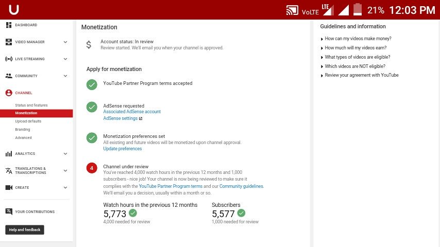Click the Channel person icon
The height and width of the screenshot is (247, 440).
tap(9, 93)
